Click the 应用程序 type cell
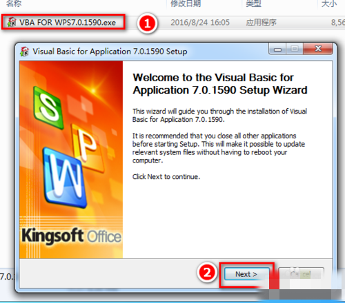Image resolution: width=345 pixels, height=303 pixels. (x=261, y=23)
